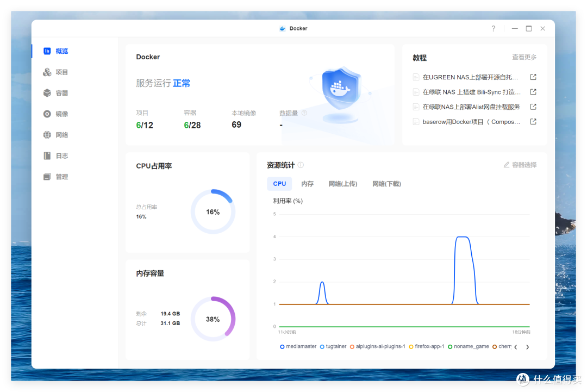Select 容器 in the sidebar menu
587x392 pixels.
point(62,93)
